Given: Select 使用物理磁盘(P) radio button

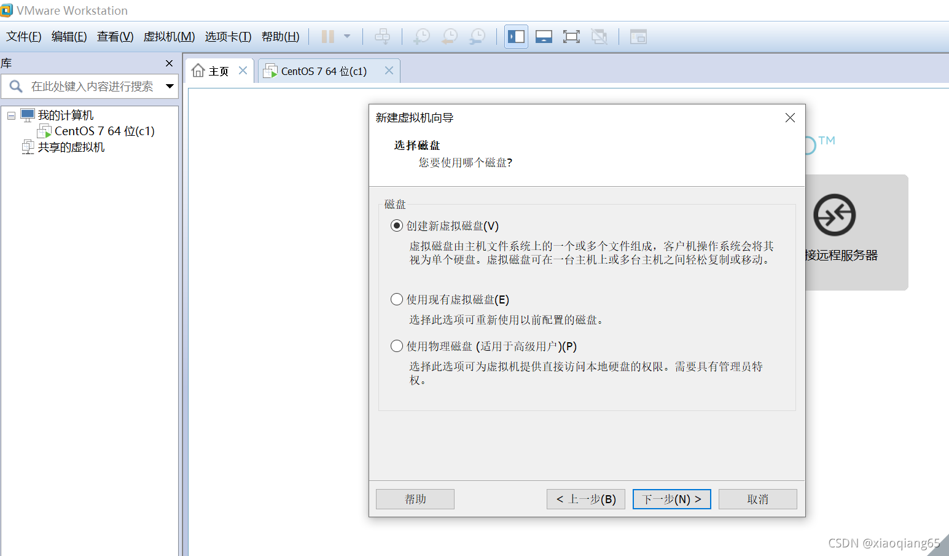Looking at the screenshot, I should (397, 346).
